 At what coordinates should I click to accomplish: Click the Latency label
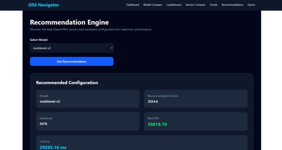click(44, 141)
